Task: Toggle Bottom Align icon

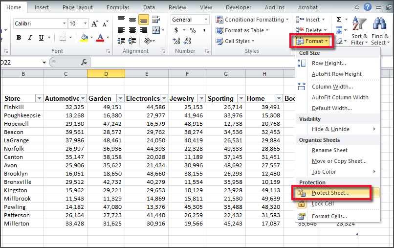Action: pyautogui.click(x=144, y=20)
